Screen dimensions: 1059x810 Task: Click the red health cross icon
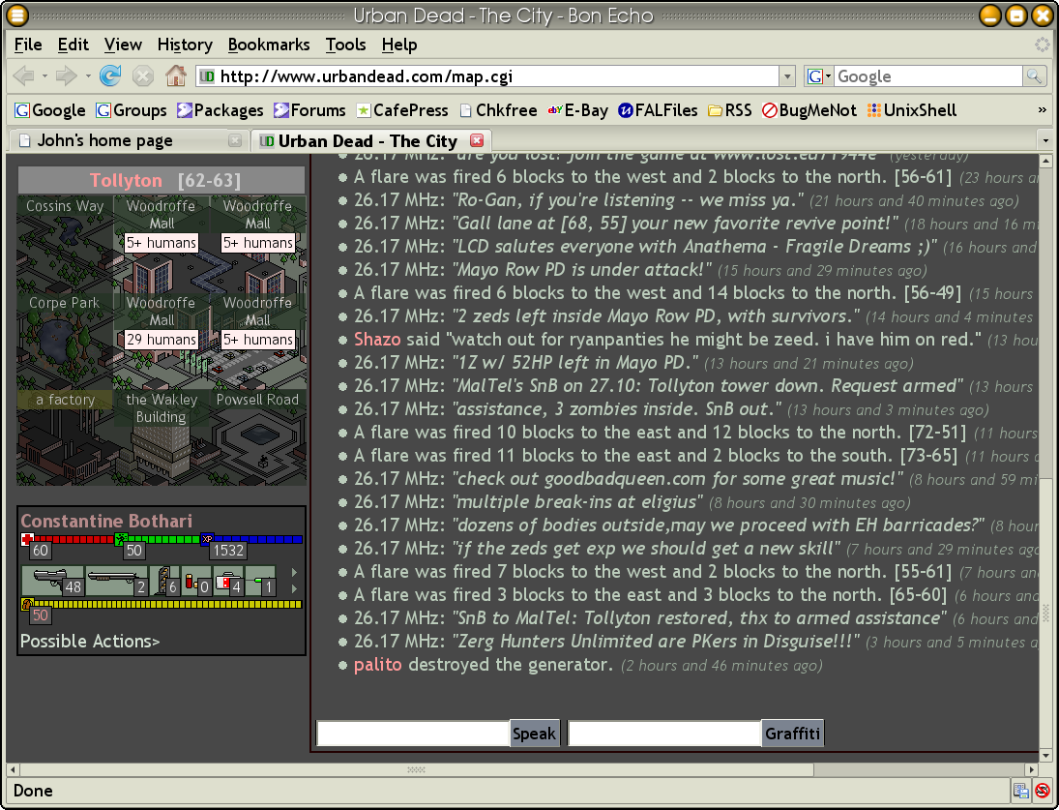pyautogui.click(x=27, y=539)
